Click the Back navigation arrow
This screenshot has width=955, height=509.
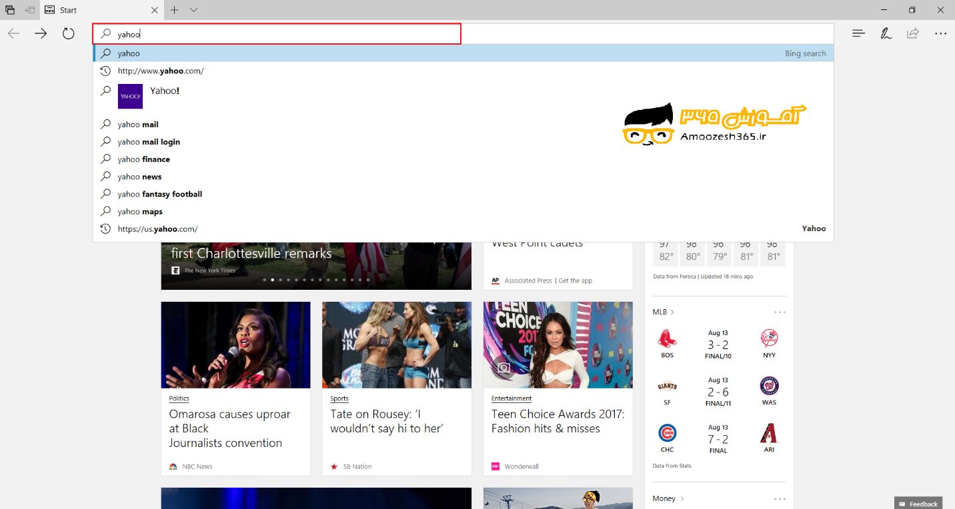[13, 33]
